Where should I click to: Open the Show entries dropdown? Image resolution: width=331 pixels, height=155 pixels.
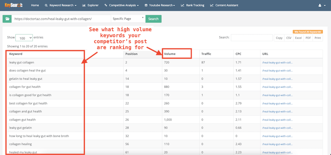[24, 38]
